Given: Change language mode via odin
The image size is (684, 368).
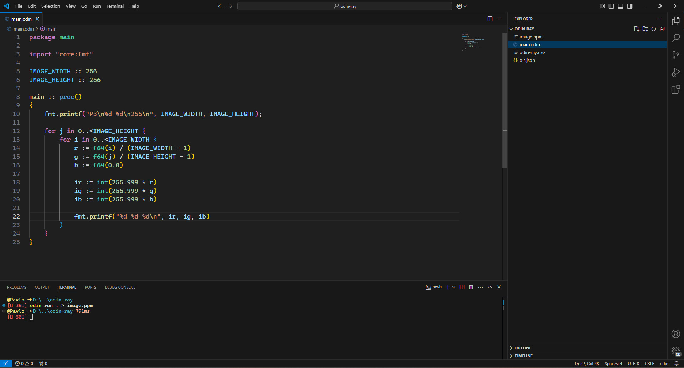Looking at the screenshot, I should pos(664,363).
